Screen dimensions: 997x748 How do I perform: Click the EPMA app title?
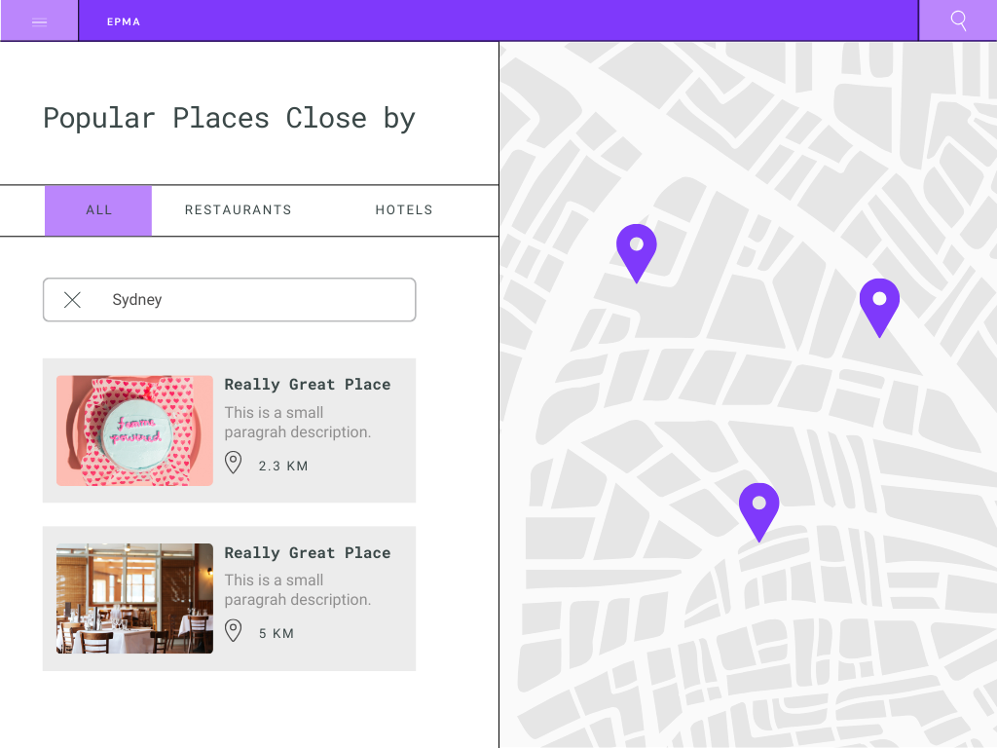coord(124,21)
